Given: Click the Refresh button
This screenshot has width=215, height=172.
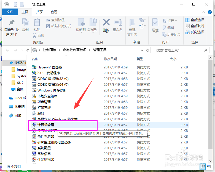Looking at the screenshot, I should 148,50.
